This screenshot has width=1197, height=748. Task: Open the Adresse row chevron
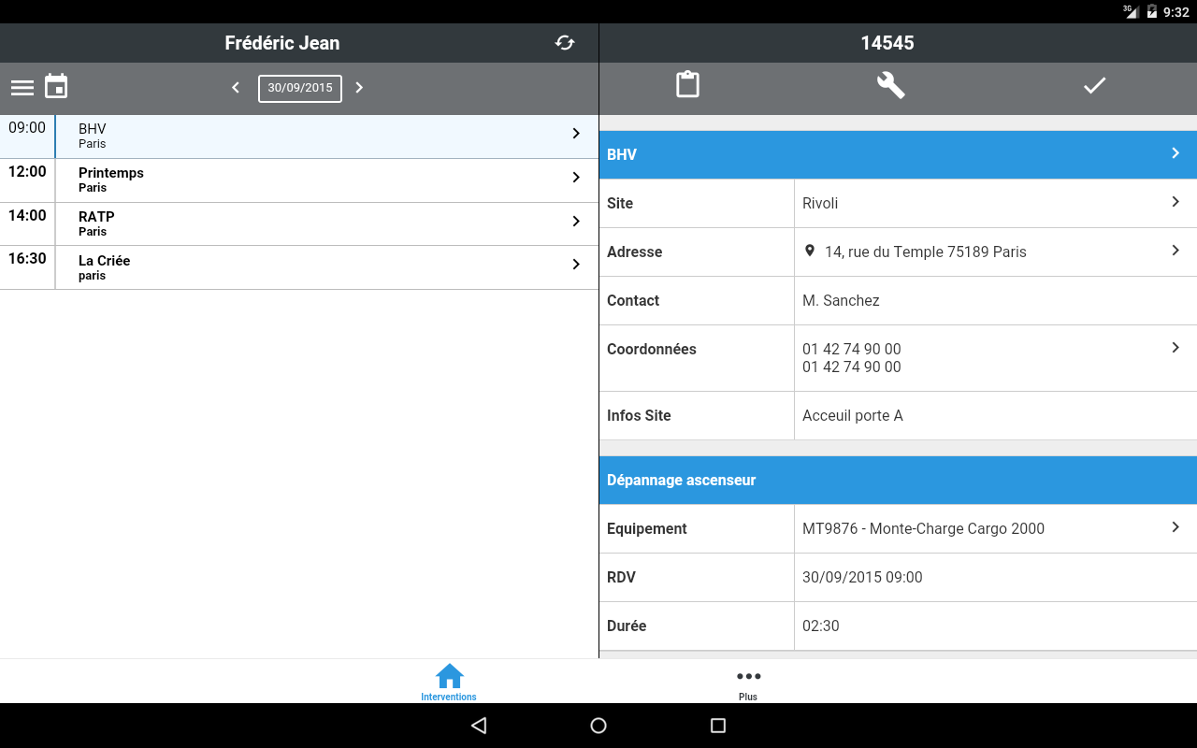pos(1175,251)
